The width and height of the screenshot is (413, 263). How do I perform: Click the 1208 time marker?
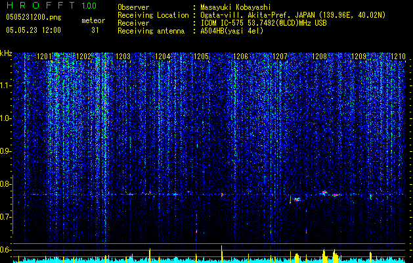coord(319,57)
